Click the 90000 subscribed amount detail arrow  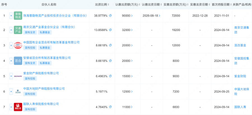(x=132, y=16)
